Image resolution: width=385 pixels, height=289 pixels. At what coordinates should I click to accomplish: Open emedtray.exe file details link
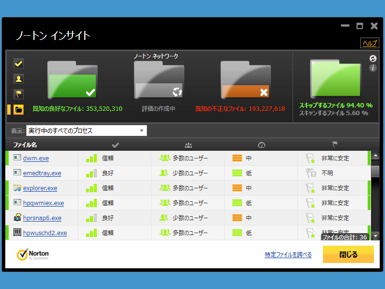click(42, 173)
